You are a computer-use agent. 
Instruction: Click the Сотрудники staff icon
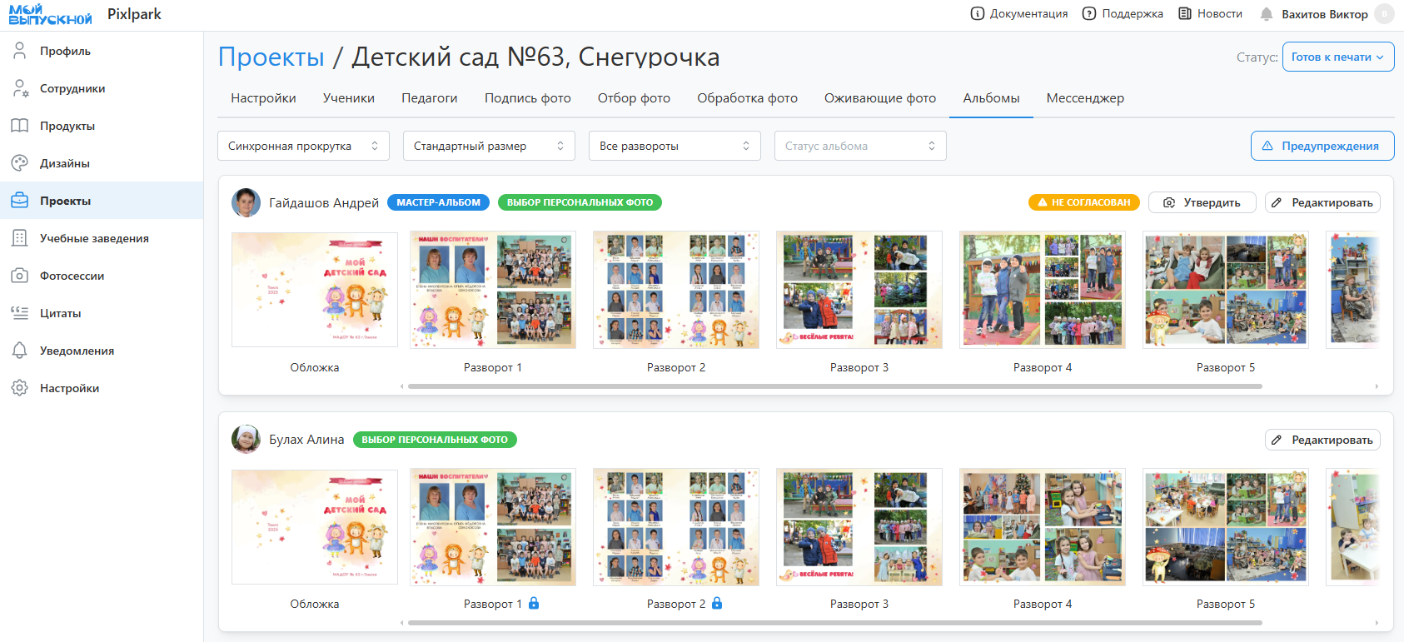coord(20,88)
